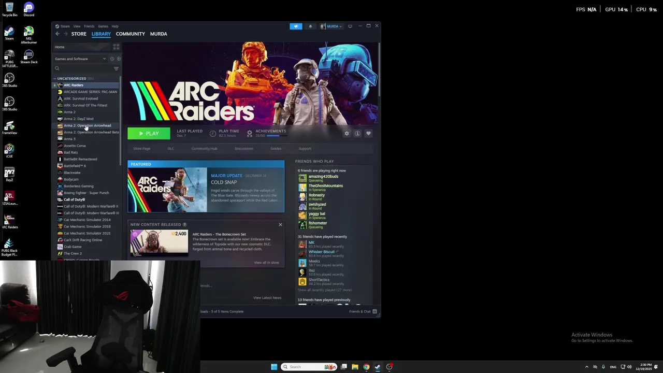Open the Discussions link

(243, 149)
